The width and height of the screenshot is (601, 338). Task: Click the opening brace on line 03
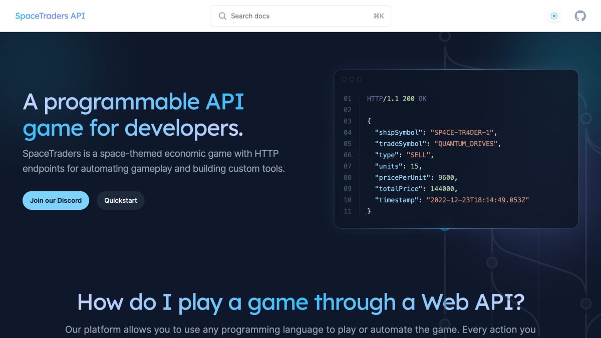369,121
